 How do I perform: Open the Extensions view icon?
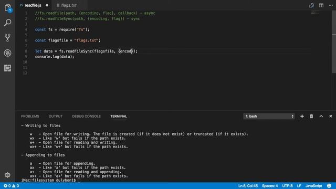tap(7, 68)
